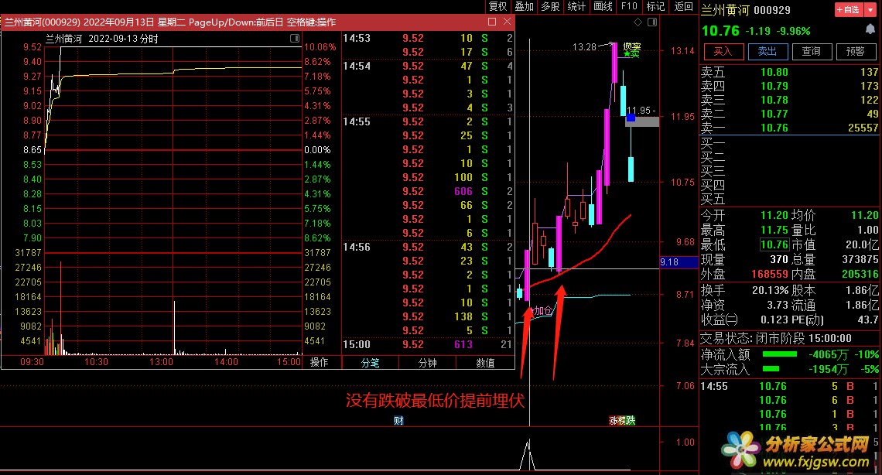Click the 返回 back button
882x475 pixels.
pos(683,6)
